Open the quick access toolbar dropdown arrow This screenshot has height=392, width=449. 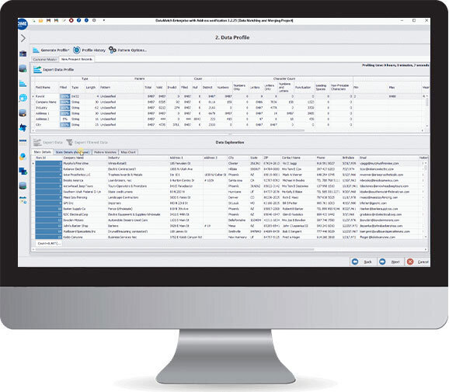click(103, 20)
